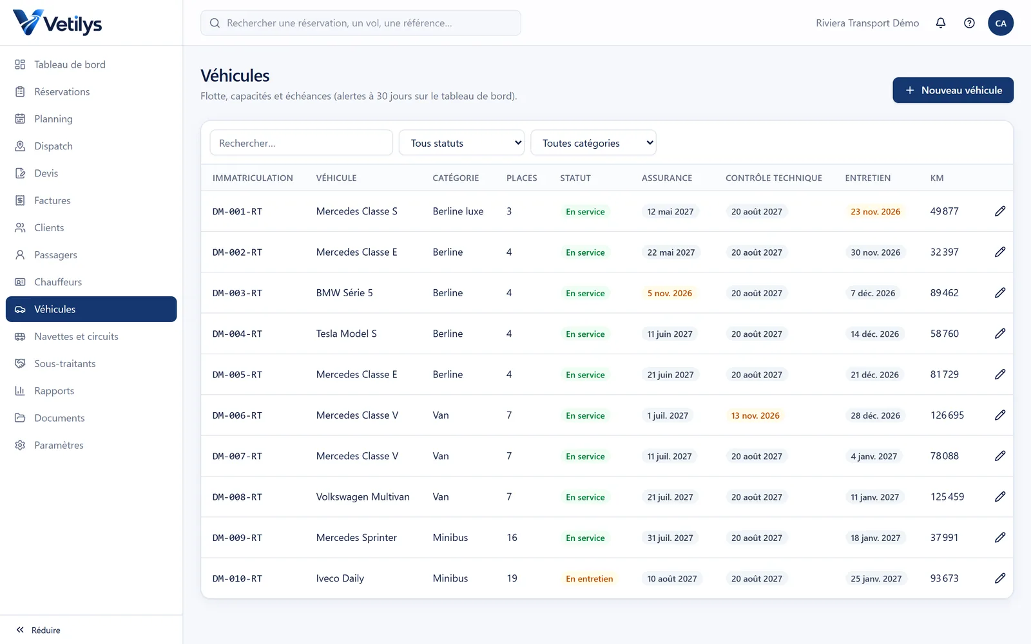
Task: Click the En entretien status badge
Action: (590, 579)
